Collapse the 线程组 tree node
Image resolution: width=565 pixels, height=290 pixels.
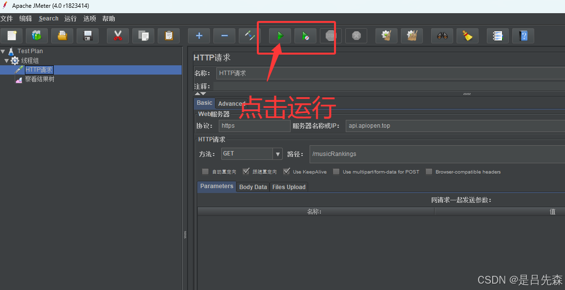6,61
